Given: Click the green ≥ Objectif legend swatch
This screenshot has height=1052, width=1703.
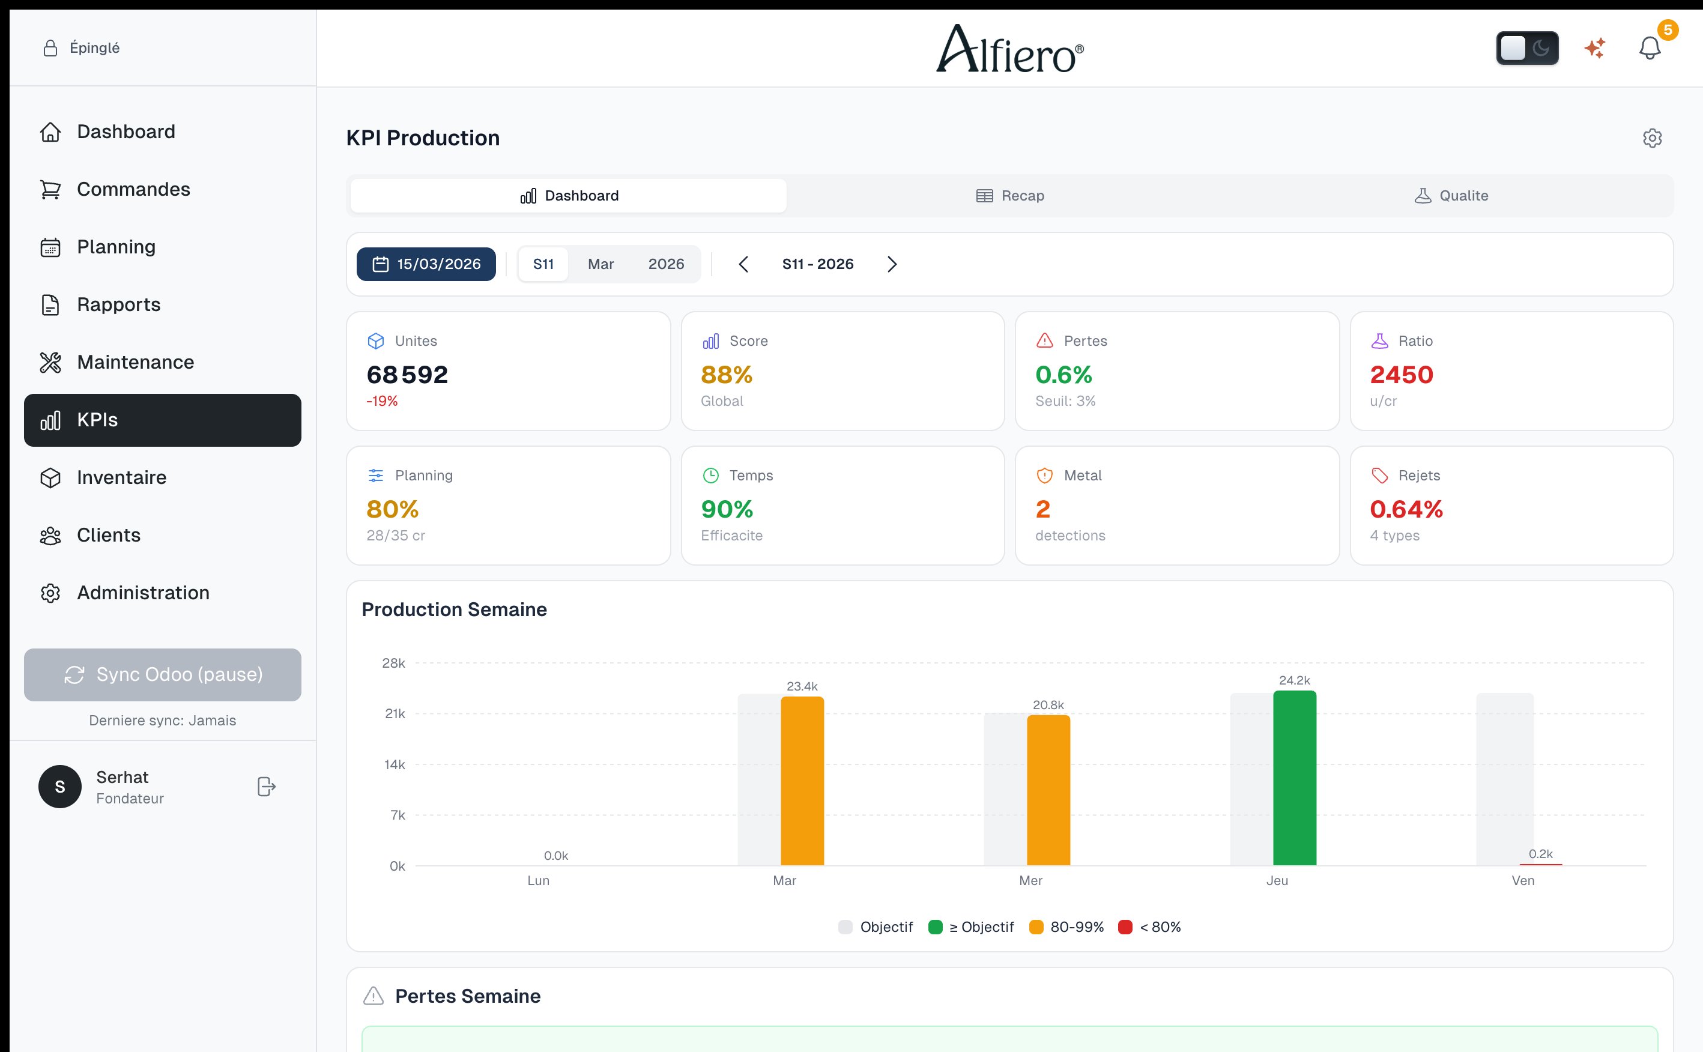Looking at the screenshot, I should click(935, 927).
